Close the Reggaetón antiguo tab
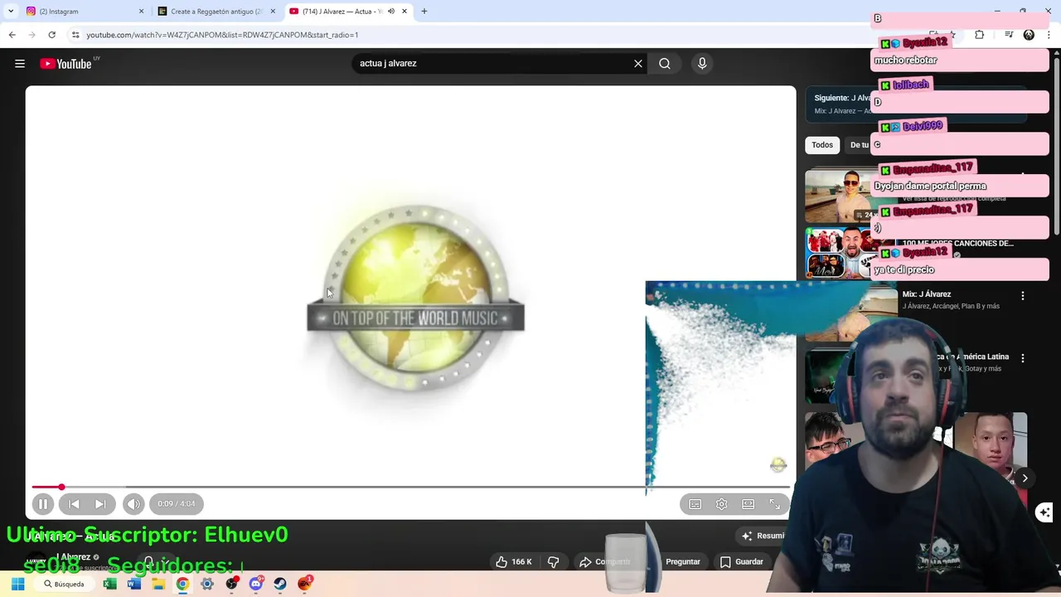The height and width of the screenshot is (597, 1061). pyautogui.click(x=273, y=12)
